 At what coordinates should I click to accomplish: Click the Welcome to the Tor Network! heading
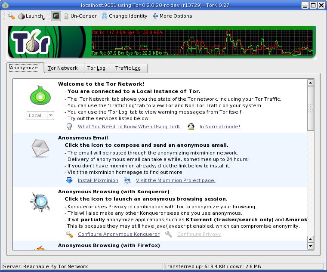pos(101,84)
